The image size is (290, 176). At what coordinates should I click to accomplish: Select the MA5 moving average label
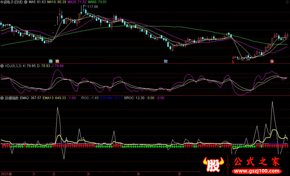coord(37,2)
